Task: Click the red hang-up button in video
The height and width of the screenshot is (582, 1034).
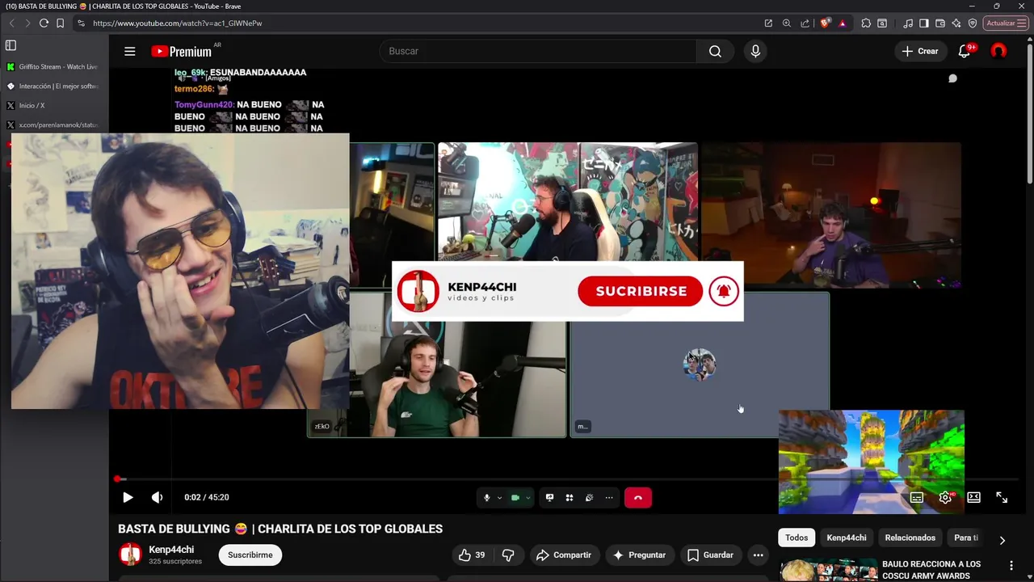Action: tap(637, 498)
